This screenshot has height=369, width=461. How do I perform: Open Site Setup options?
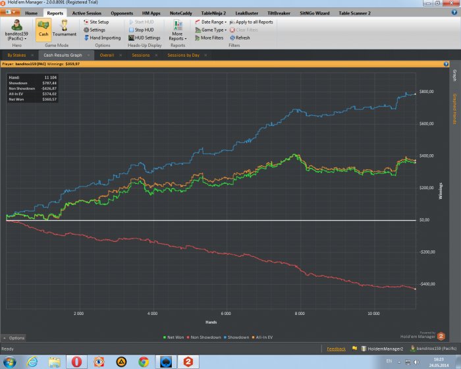pos(99,22)
